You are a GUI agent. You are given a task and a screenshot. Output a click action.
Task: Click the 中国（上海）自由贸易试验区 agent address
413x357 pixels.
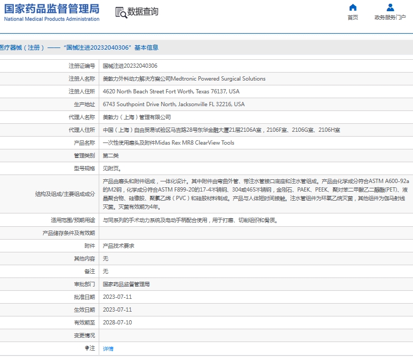click(221, 130)
